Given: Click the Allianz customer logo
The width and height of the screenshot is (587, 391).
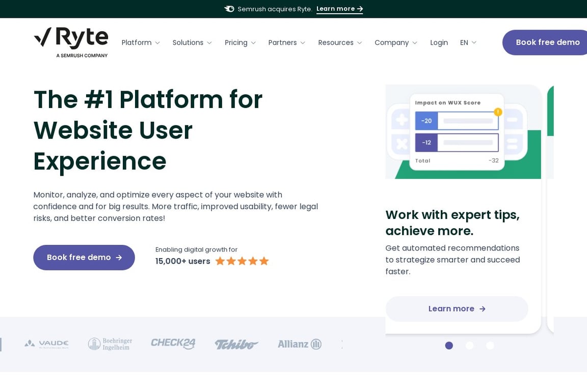Looking at the screenshot, I should tap(300, 344).
